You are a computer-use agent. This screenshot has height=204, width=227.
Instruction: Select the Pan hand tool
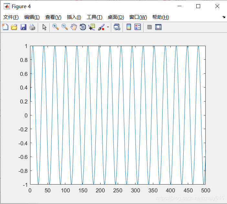(74, 27)
